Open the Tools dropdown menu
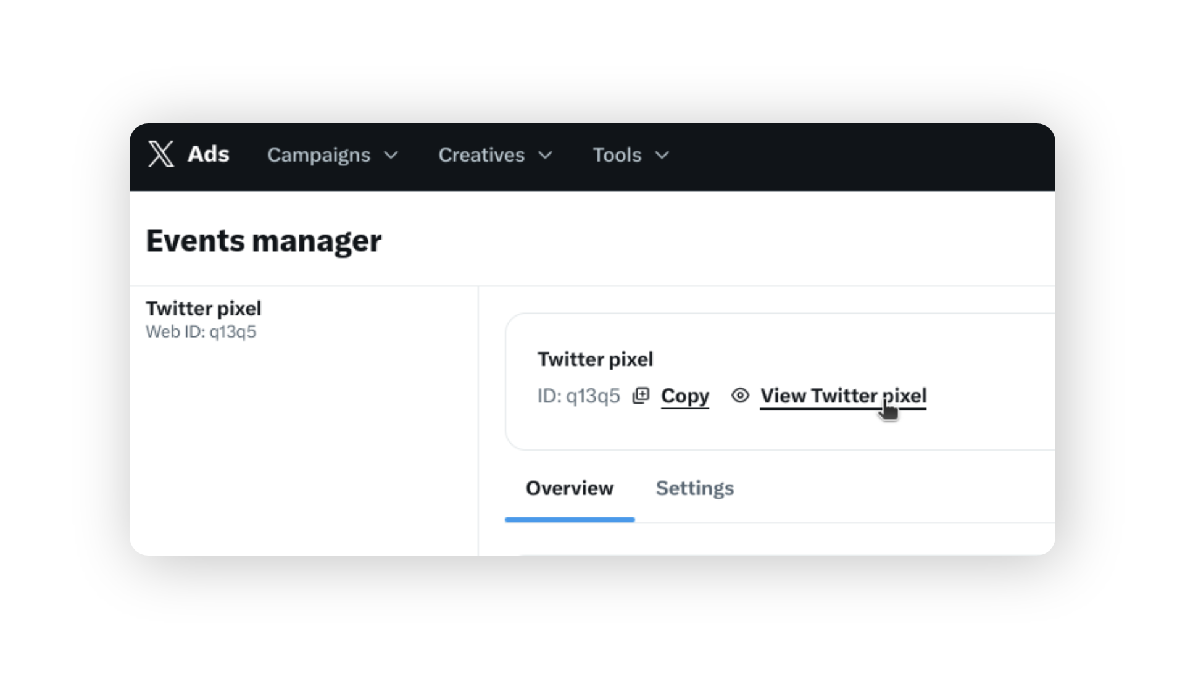 [631, 155]
